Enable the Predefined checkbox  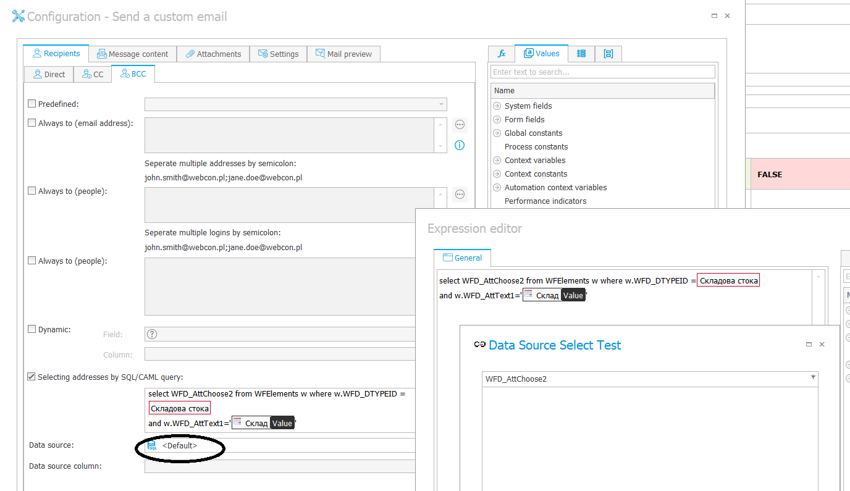(x=32, y=104)
